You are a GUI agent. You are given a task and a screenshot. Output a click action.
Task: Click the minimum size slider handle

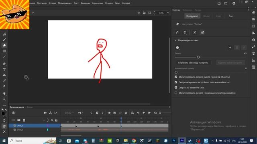tap(176, 72)
